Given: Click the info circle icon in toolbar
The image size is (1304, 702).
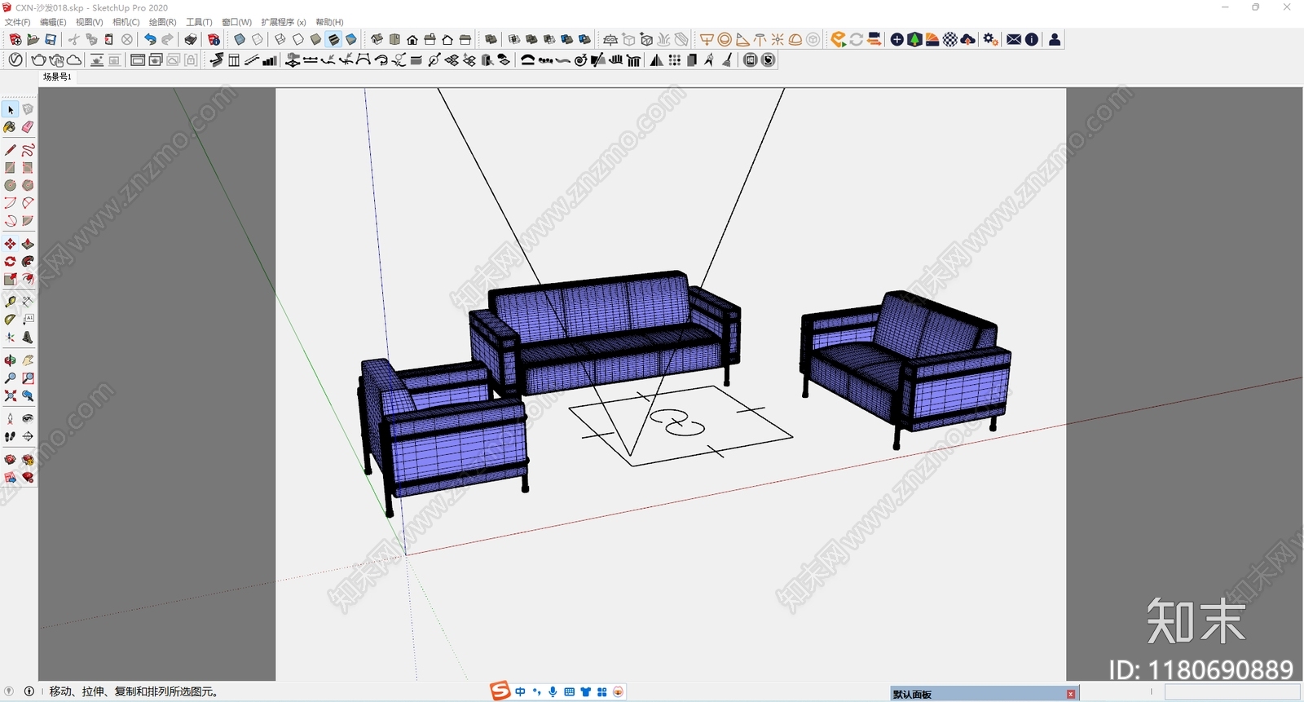Looking at the screenshot, I should (x=1032, y=39).
